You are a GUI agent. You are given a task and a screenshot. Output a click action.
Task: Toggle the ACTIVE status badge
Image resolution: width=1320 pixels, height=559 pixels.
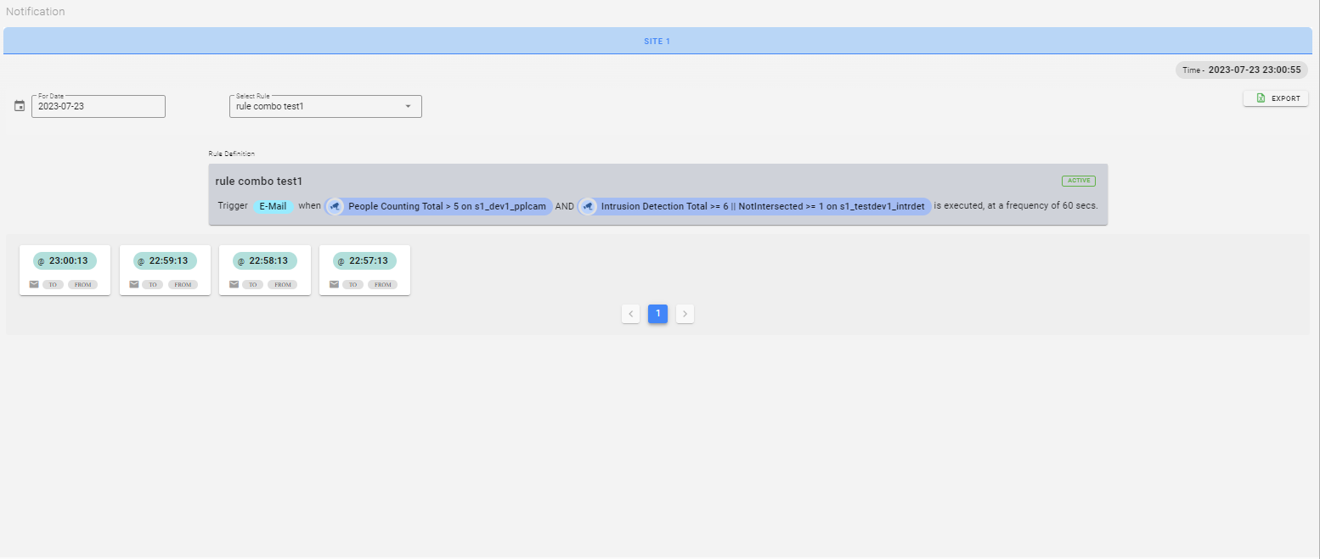pos(1078,180)
